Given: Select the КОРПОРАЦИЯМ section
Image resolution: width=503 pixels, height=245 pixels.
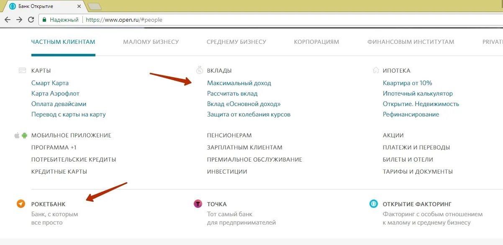Looking at the screenshot, I should click(317, 42).
